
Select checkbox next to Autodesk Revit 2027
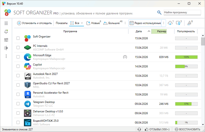coord(18,76)
